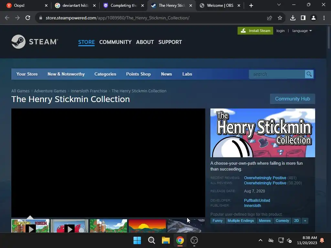Screen dimensions: 331x248
Task: Click the Funny tag
Action: [x=218, y=221]
